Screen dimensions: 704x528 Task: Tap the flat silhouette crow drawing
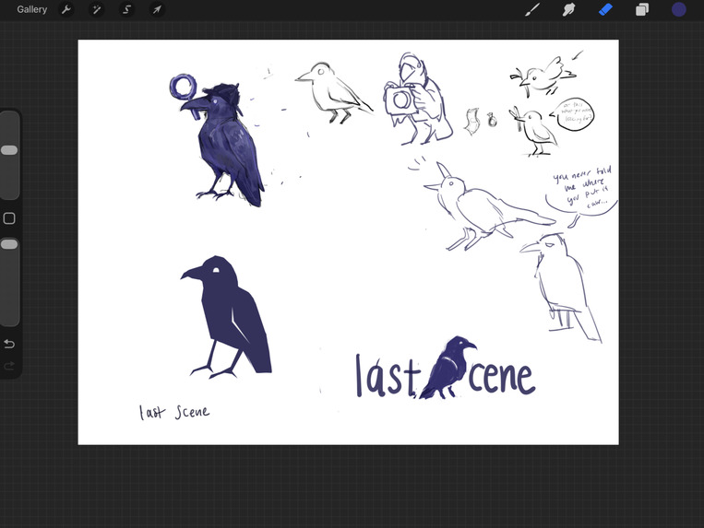click(x=226, y=317)
